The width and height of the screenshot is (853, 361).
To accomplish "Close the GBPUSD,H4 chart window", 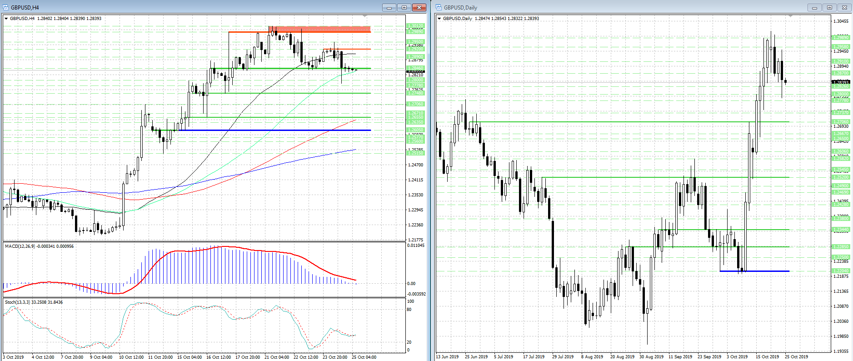I will coord(419,7).
